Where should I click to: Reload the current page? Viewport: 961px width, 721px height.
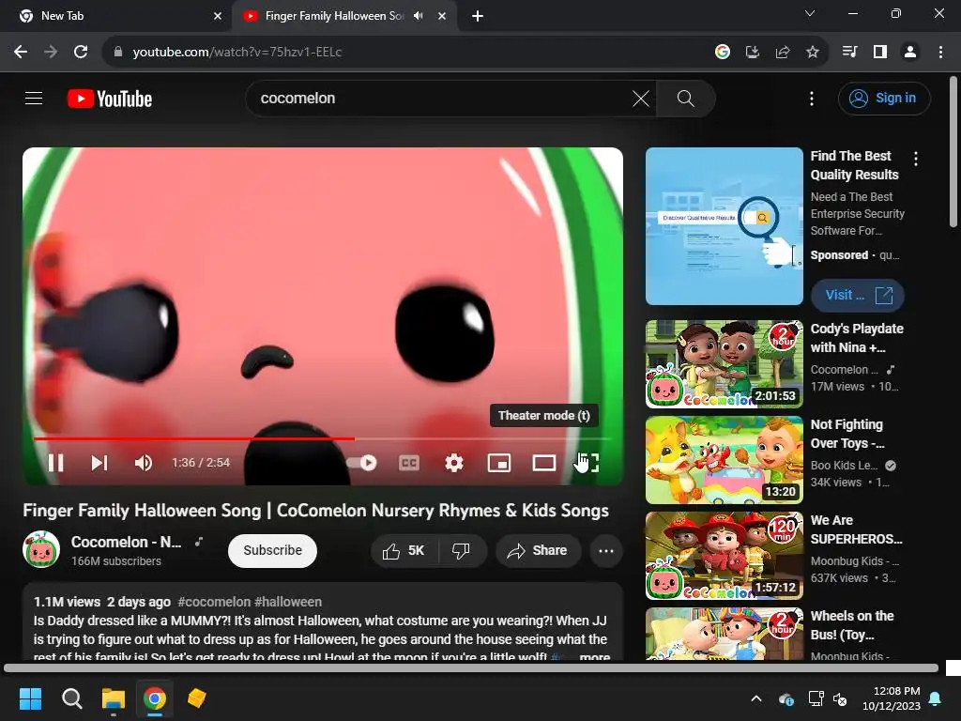point(81,53)
